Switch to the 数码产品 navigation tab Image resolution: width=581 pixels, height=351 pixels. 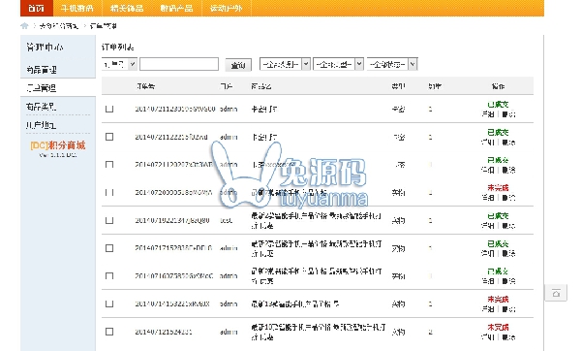(176, 8)
